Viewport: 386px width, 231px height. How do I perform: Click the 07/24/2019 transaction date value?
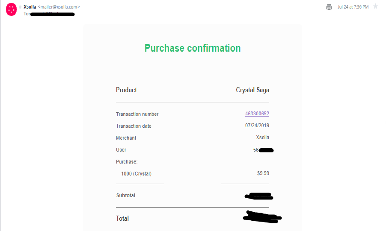(x=257, y=126)
